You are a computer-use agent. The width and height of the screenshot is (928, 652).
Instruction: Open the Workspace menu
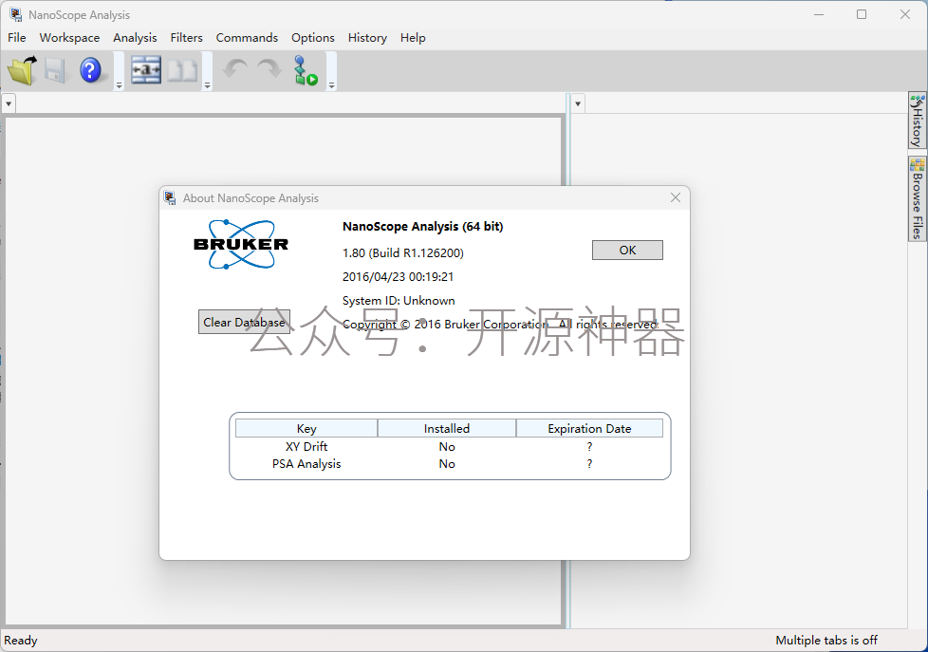[x=70, y=38]
